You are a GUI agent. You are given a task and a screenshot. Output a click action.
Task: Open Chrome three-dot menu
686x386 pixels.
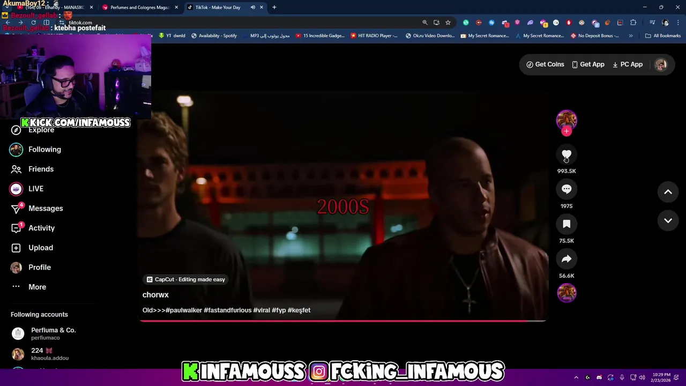tap(678, 23)
